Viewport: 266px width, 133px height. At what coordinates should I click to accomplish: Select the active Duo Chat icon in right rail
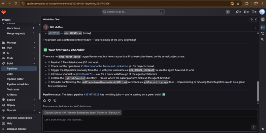(x=263, y=27)
